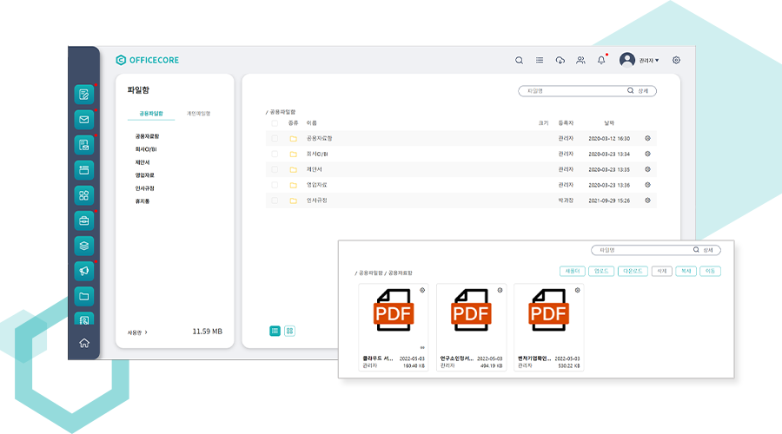Open gear options for the 제안서 row
The height and width of the screenshot is (434, 782).
click(647, 169)
